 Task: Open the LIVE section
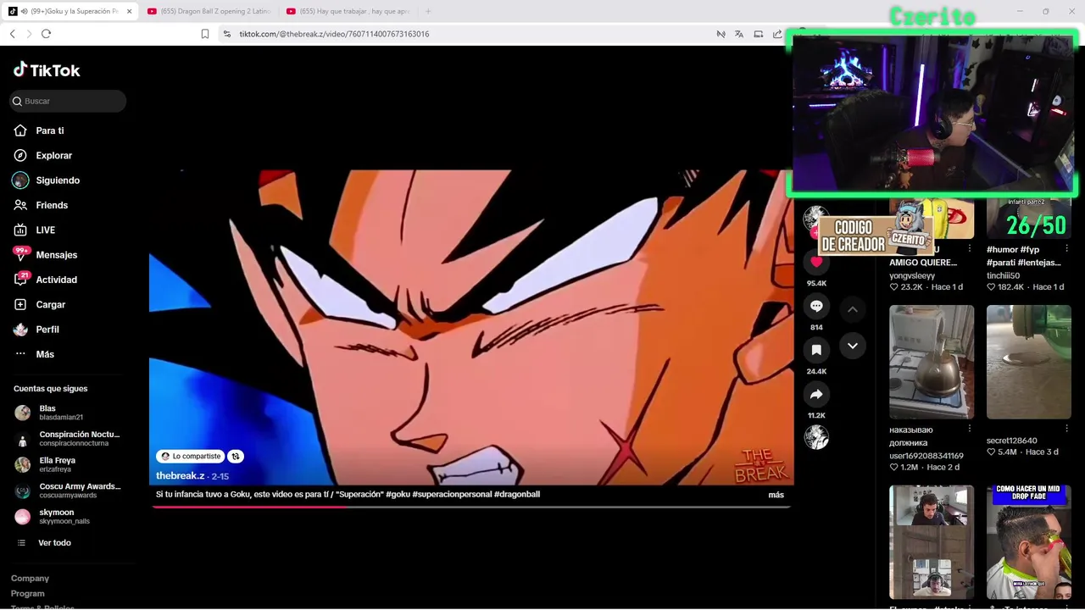coord(45,230)
